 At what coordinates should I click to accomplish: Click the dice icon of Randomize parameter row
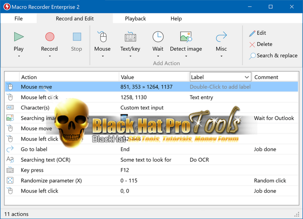[10, 181]
